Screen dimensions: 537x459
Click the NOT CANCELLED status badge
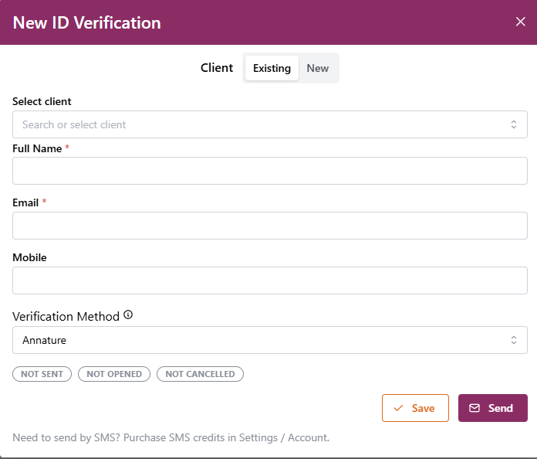pos(200,374)
